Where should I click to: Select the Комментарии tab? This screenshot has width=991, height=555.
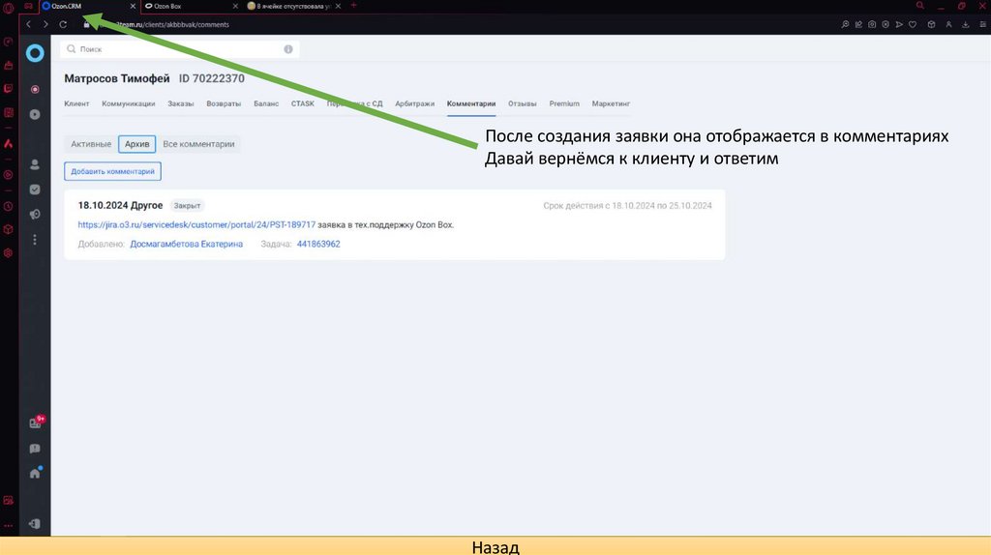(x=471, y=103)
